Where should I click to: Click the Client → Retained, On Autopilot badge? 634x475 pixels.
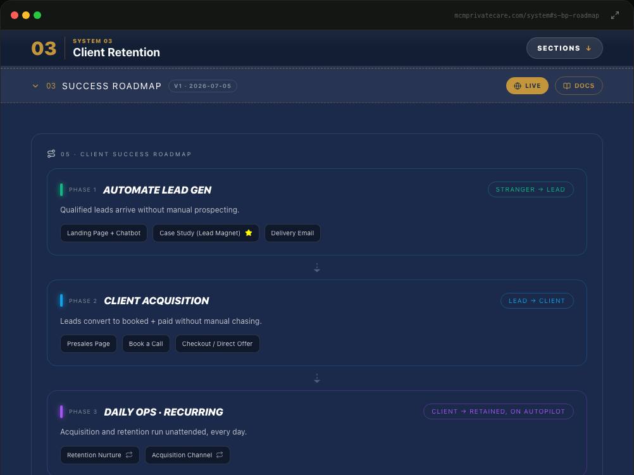pos(498,412)
